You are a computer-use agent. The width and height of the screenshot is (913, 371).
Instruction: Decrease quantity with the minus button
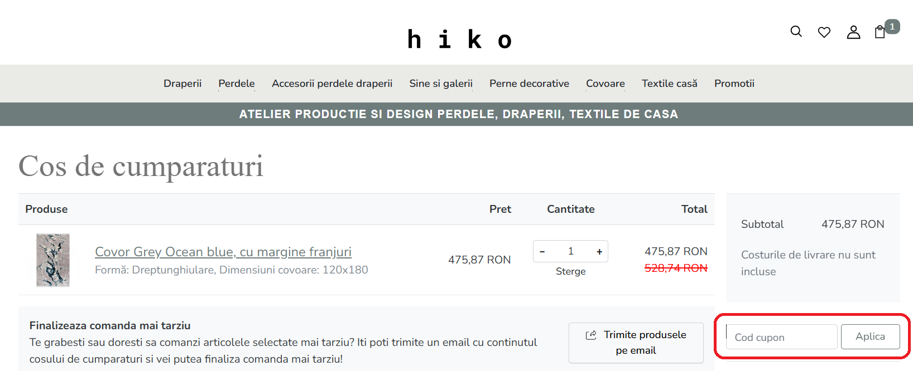[x=542, y=252]
